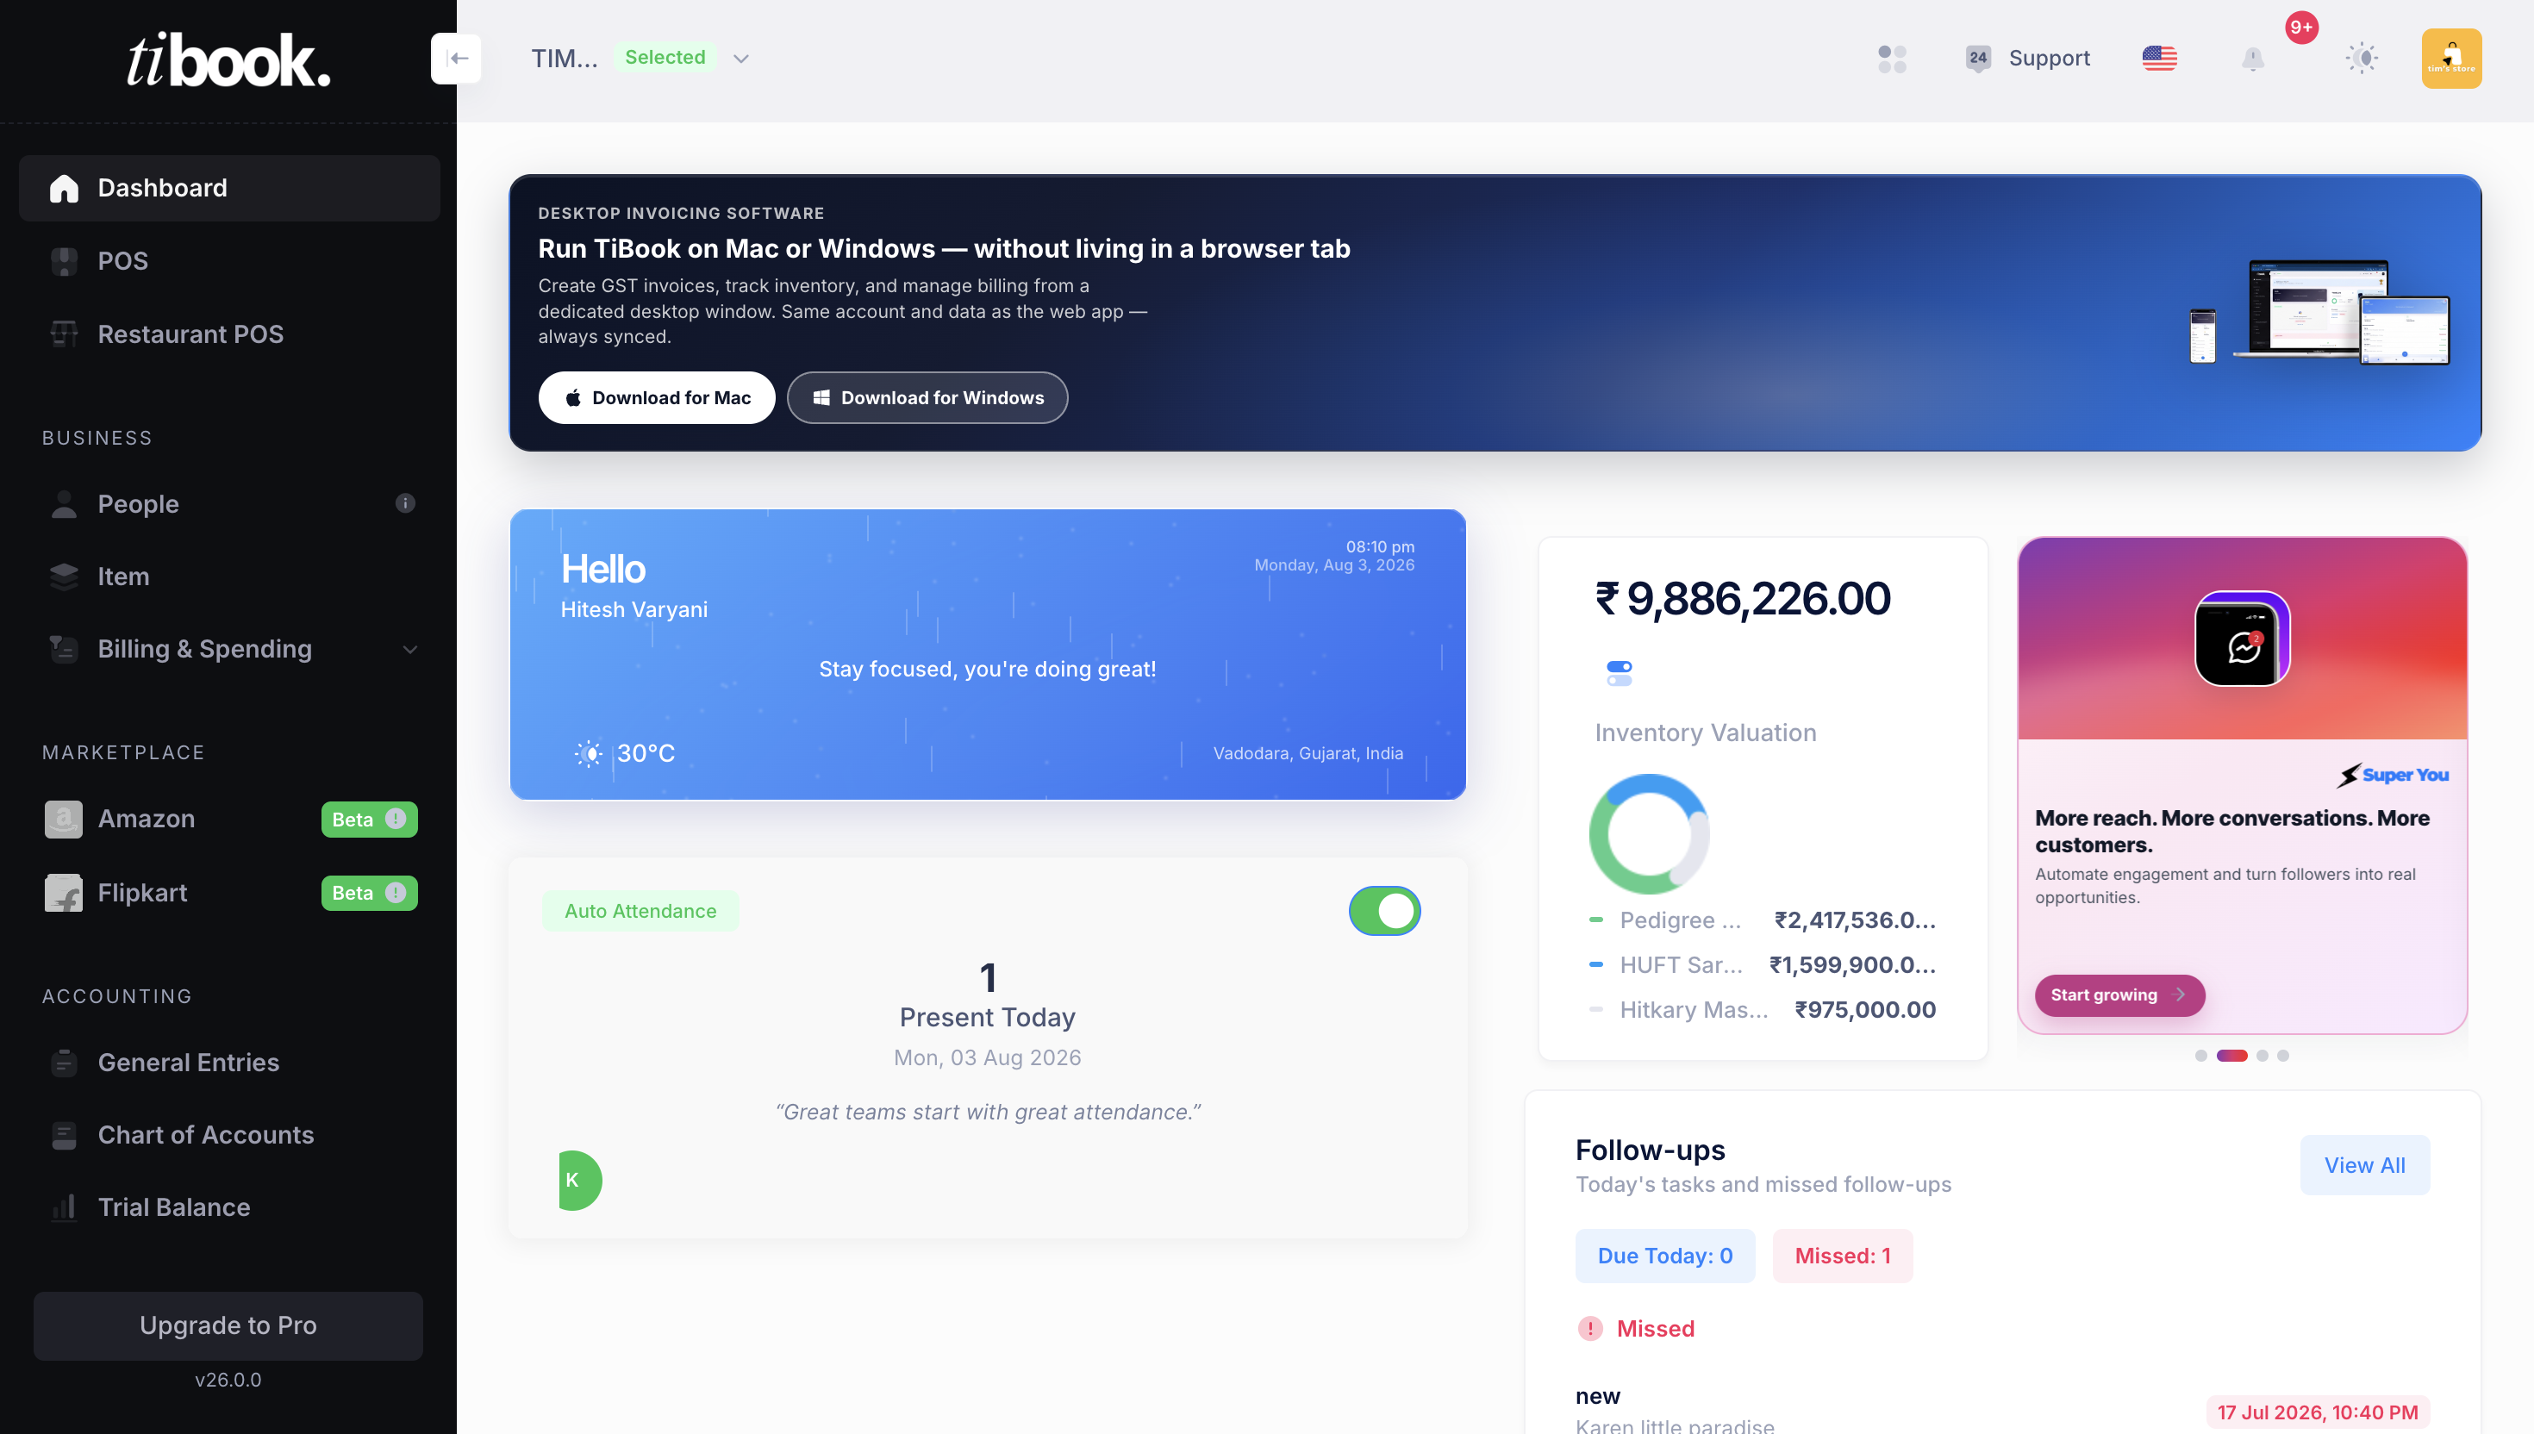
Task: Change language via the US flag icon
Action: tap(2159, 58)
